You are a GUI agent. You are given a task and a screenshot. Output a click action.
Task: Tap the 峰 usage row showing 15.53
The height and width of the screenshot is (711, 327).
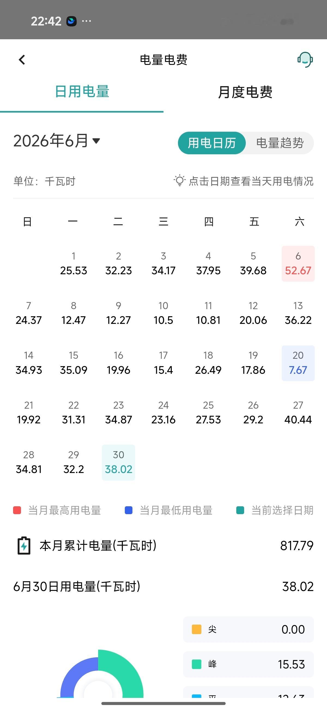click(248, 664)
